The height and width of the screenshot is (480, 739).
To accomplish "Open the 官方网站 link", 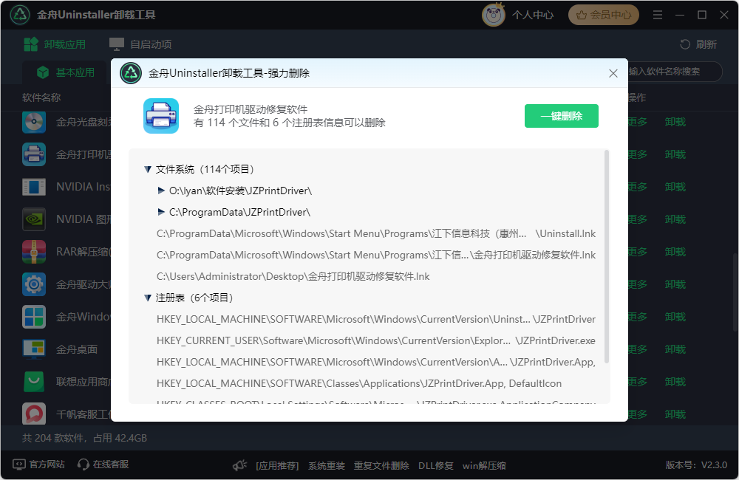I will click(38, 464).
